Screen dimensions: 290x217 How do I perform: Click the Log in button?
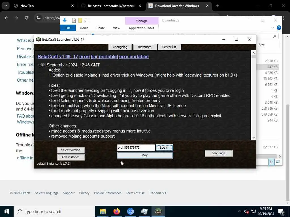coord(164,147)
